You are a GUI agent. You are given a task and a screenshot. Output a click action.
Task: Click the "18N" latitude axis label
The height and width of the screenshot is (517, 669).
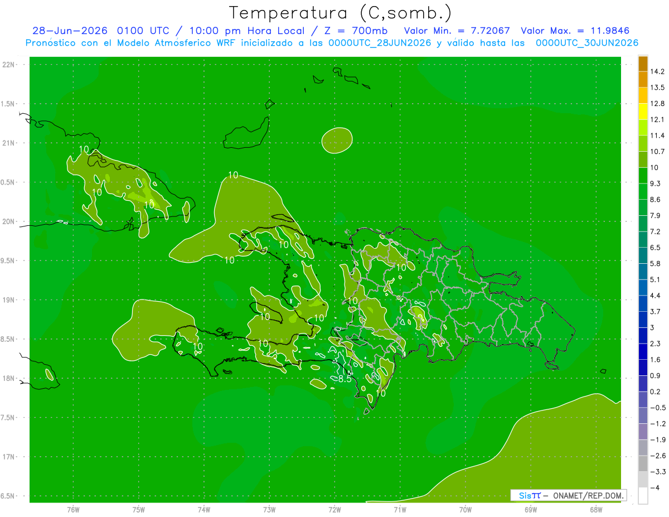point(9,379)
